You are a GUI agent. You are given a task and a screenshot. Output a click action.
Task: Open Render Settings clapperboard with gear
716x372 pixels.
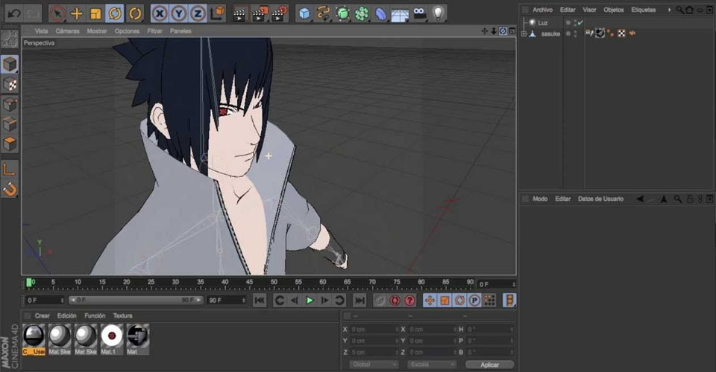(280, 13)
